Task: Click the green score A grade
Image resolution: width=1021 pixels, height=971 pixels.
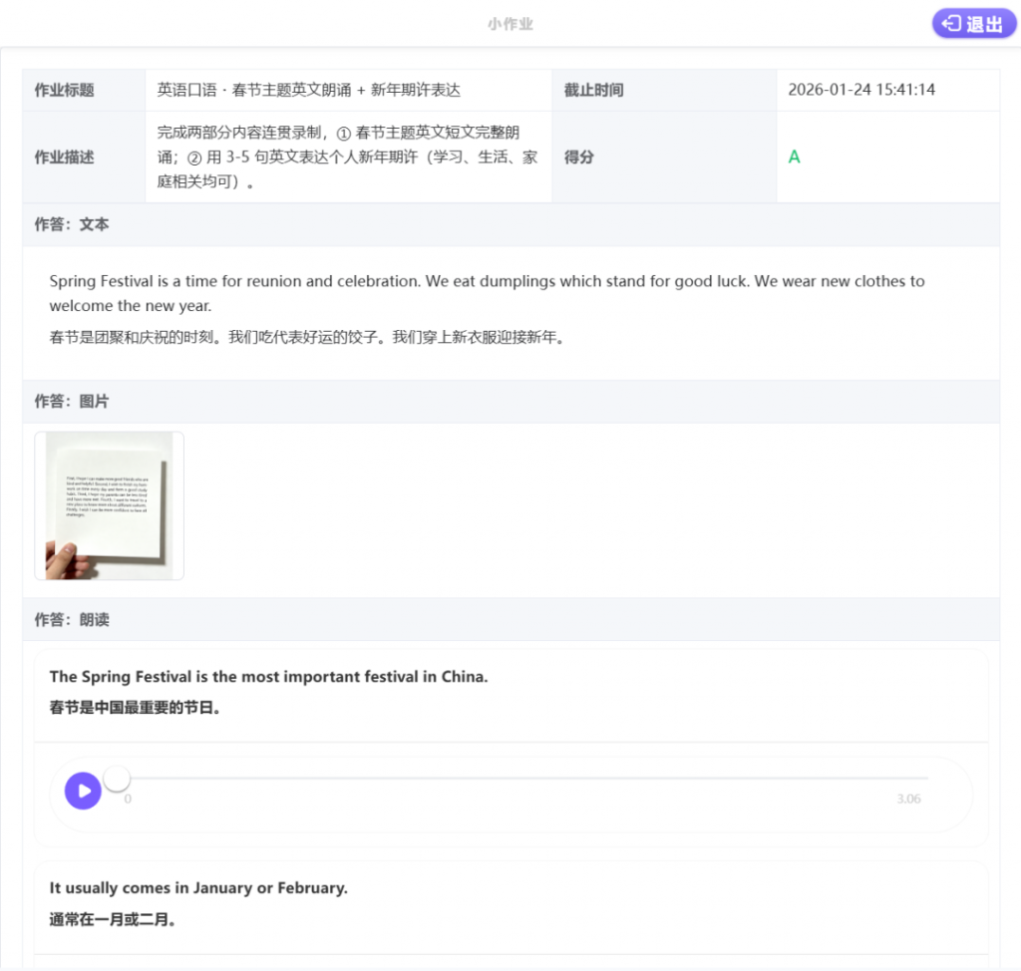Action: tap(794, 157)
